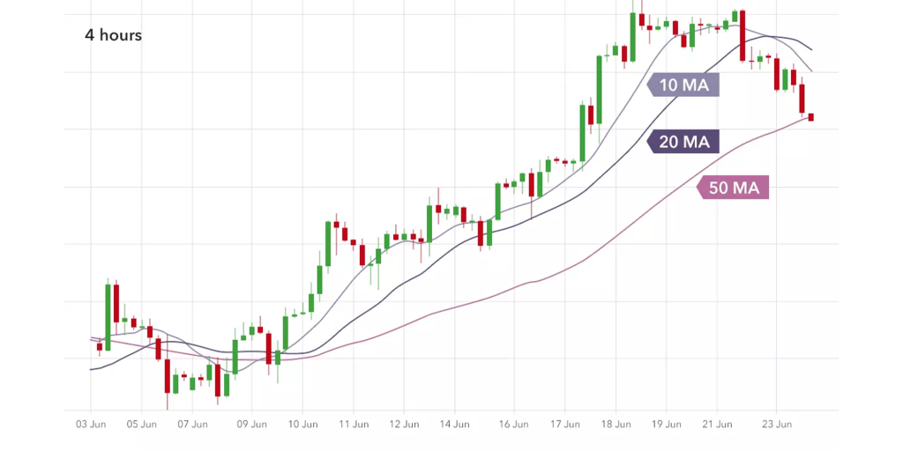Click the 16 Jun date label

(x=513, y=424)
